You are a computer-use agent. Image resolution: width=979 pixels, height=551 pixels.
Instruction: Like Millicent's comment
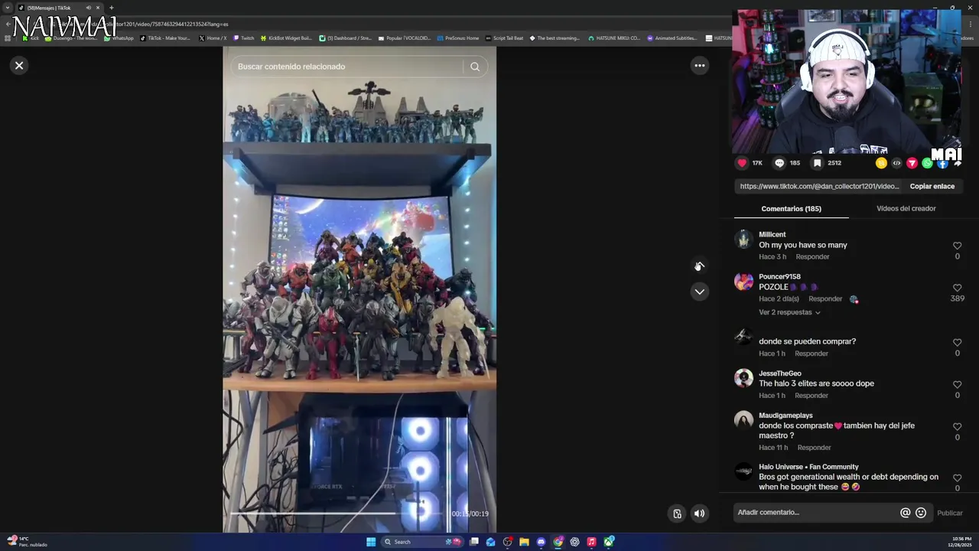tap(957, 246)
